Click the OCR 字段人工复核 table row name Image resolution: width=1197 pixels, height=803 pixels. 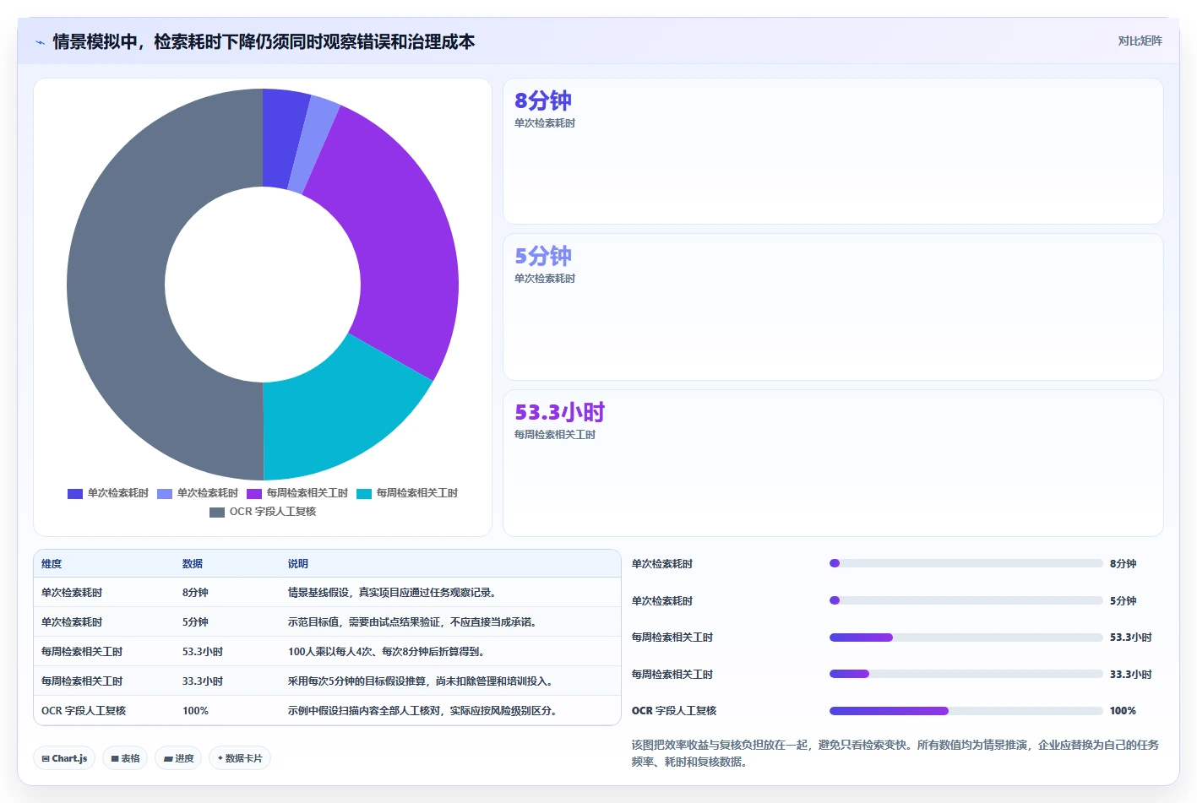click(84, 711)
